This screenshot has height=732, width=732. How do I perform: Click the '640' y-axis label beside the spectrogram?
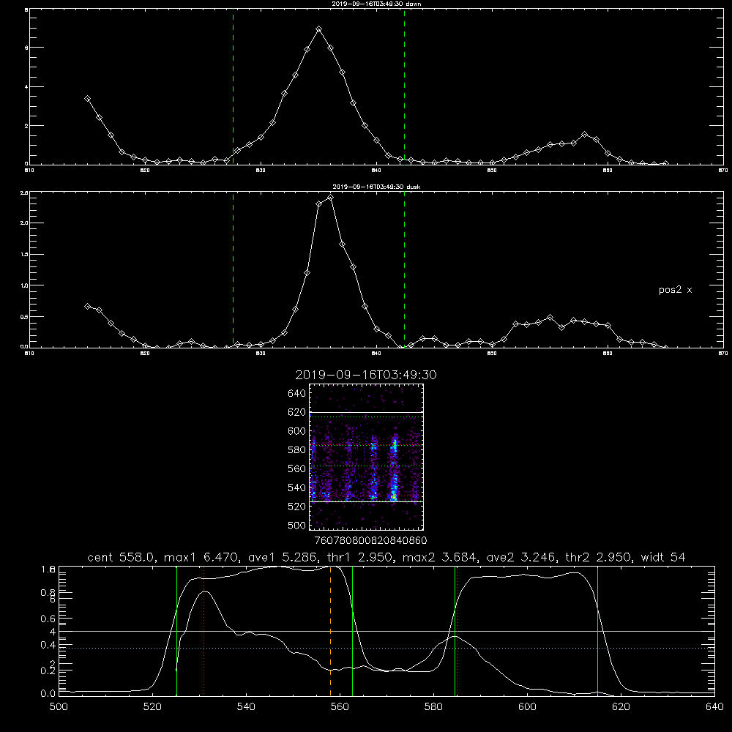point(297,394)
